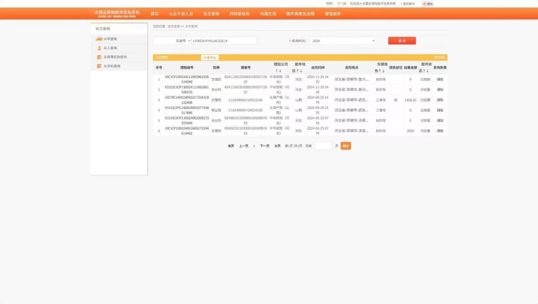Click claim number V3101CICP130024111662861506335
538x304 pixels.
[x=187, y=90]
